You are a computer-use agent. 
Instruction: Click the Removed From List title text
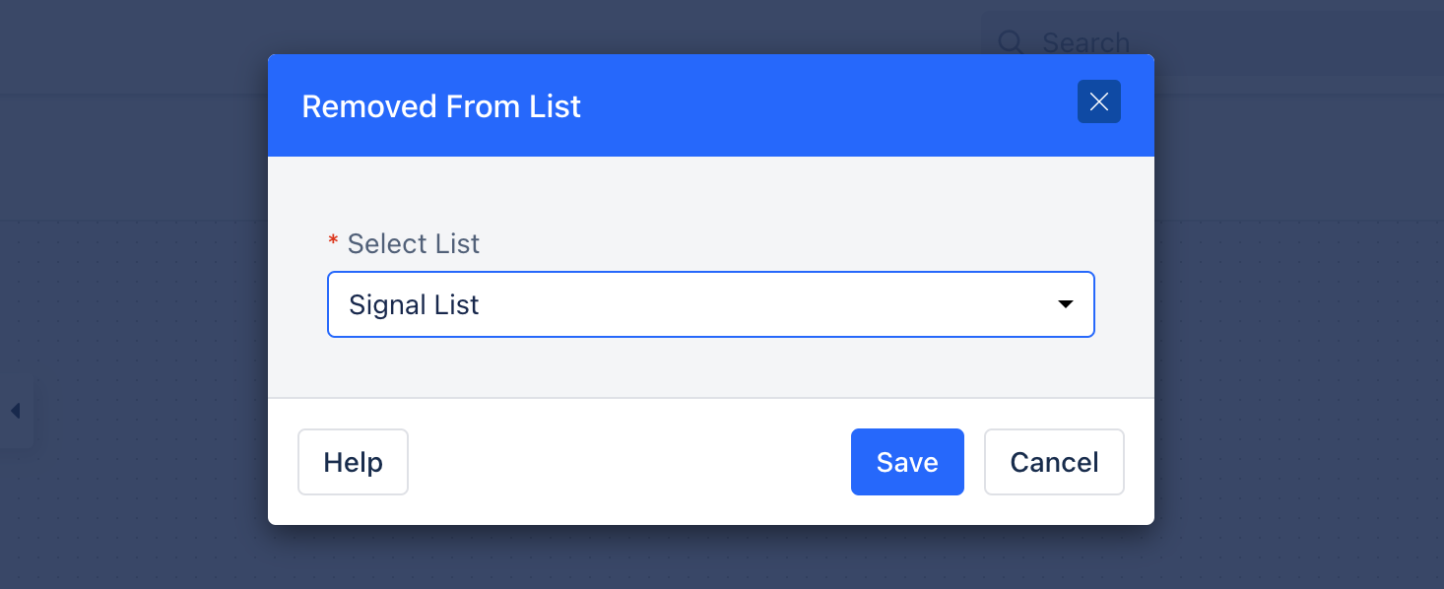(x=441, y=106)
